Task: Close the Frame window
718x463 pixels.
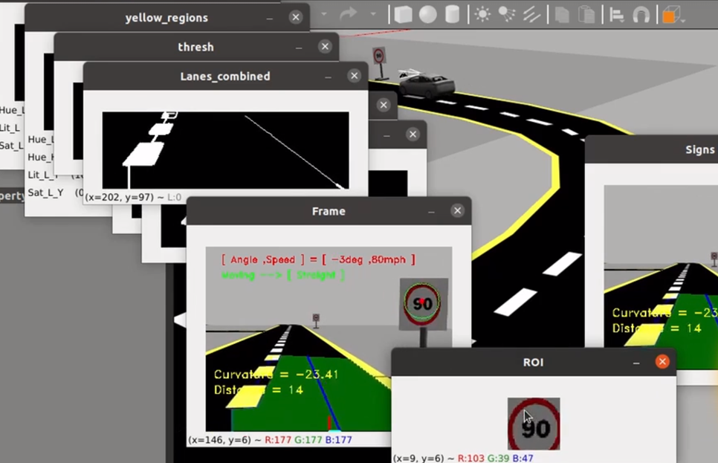Action: pyautogui.click(x=457, y=210)
